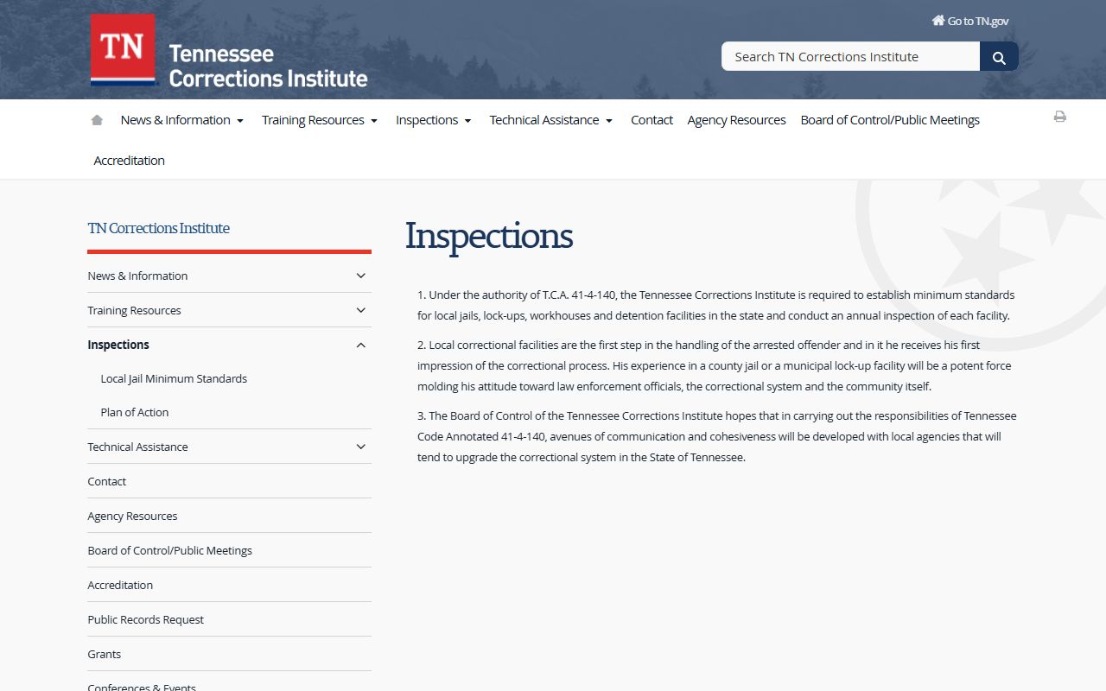Open Accreditation in top navigation
This screenshot has height=691, width=1106.
[129, 161]
